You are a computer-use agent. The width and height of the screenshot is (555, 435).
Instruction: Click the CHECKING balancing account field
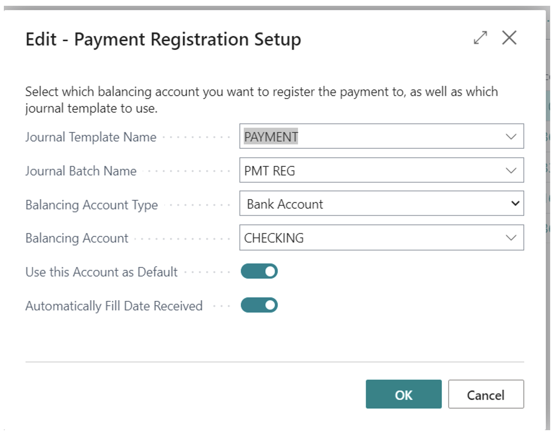(x=337, y=237)
